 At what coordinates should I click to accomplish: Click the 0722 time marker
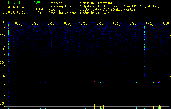click(x=35, y=23)
